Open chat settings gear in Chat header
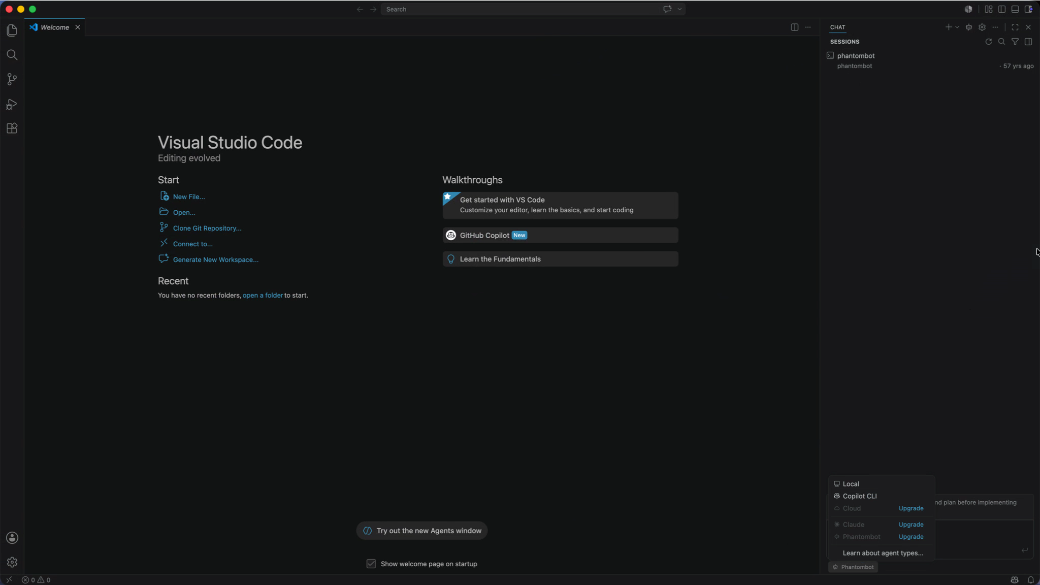Viewport: 1040px width, 585px height. (982, 27)
